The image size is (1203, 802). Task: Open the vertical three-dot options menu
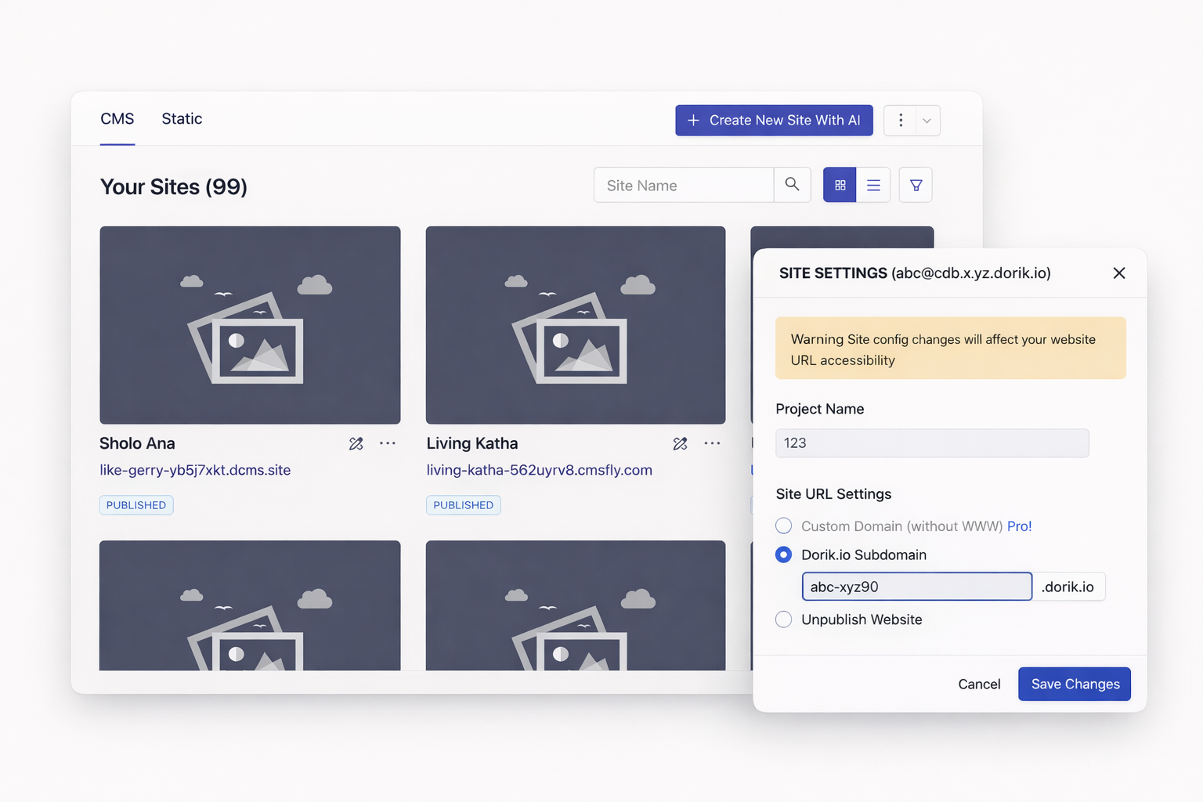tap(901, 121)
